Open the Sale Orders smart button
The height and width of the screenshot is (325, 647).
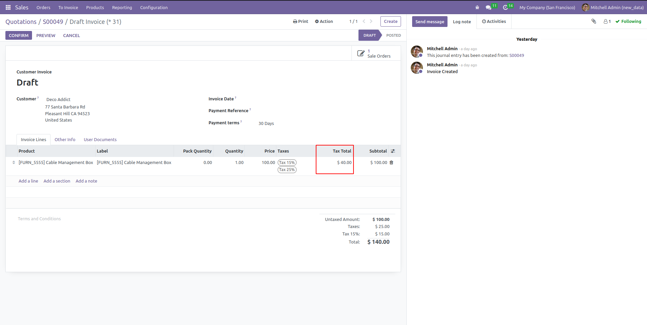tap(376, 53)
